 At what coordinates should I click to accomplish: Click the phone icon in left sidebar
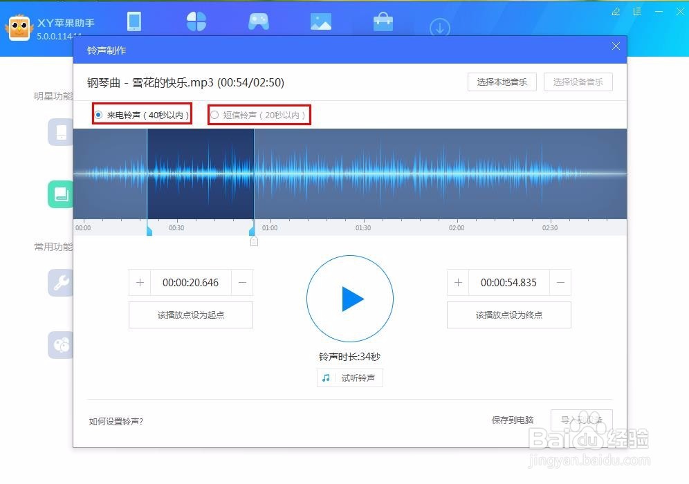61,132
